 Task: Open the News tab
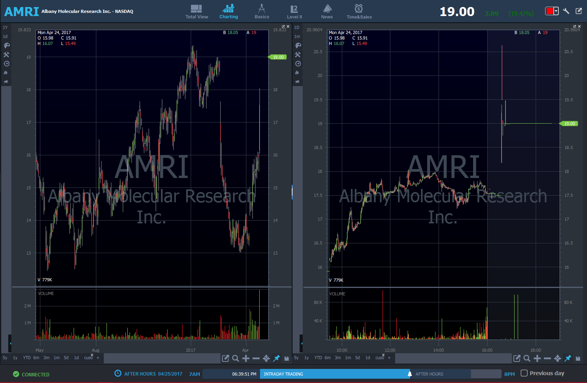327,12
